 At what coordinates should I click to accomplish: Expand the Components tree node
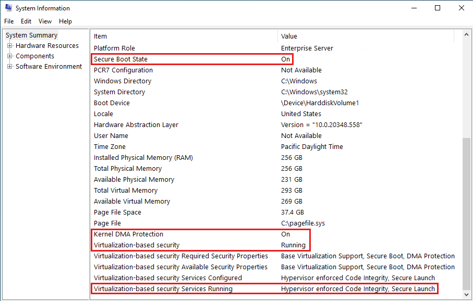click(x=9, y=56)
